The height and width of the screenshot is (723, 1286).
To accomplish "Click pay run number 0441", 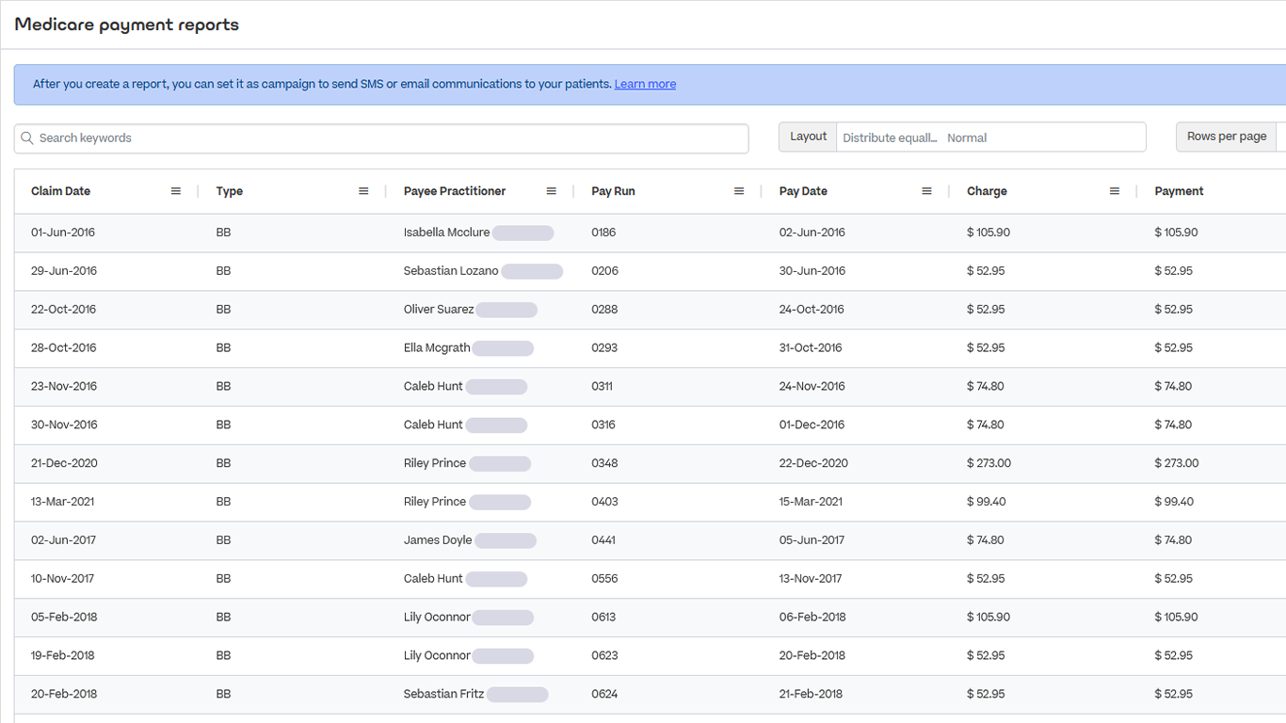I will (604, 540).
